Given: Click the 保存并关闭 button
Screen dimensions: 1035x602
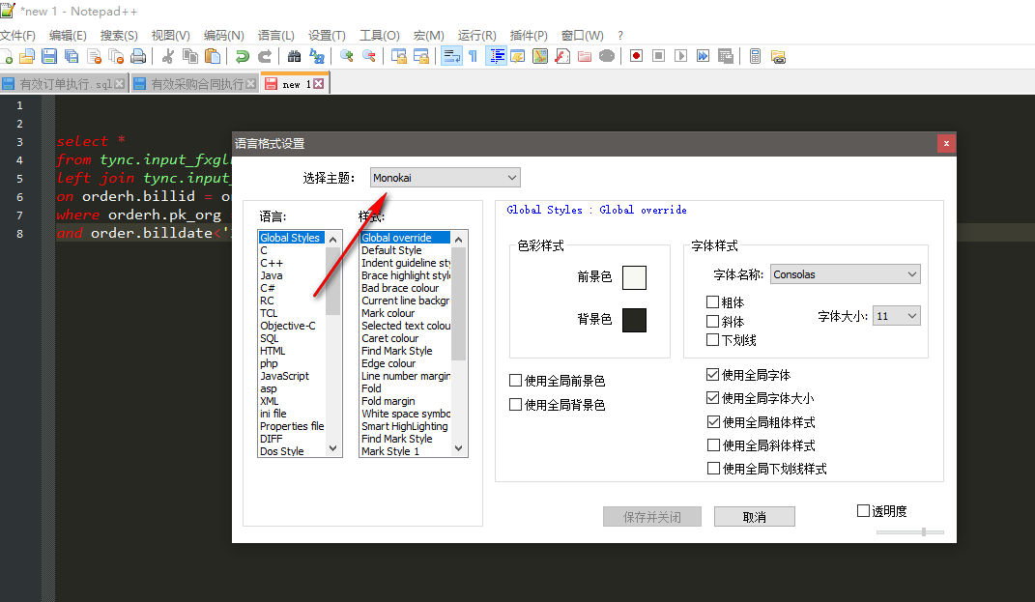Looking at the screenshot, I should point(651,516).
